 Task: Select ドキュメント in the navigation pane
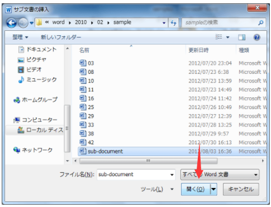pos(37,49)
